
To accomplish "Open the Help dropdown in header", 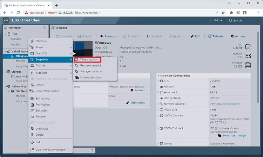I will pos(218,20).
